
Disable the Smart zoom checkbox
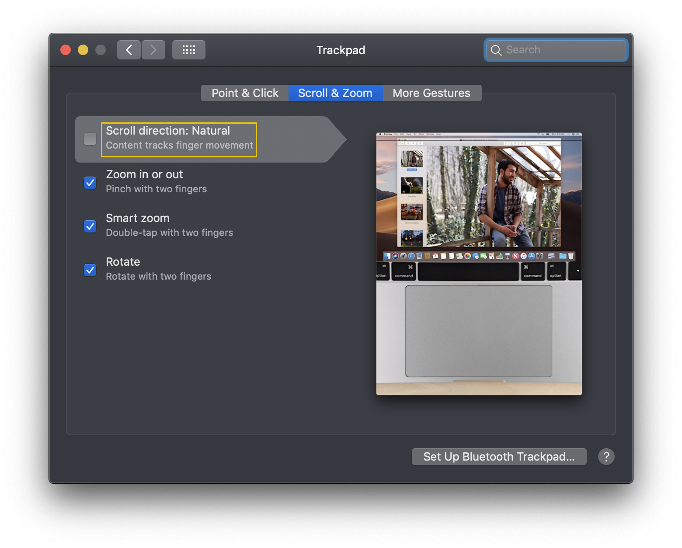pos(90,226)
